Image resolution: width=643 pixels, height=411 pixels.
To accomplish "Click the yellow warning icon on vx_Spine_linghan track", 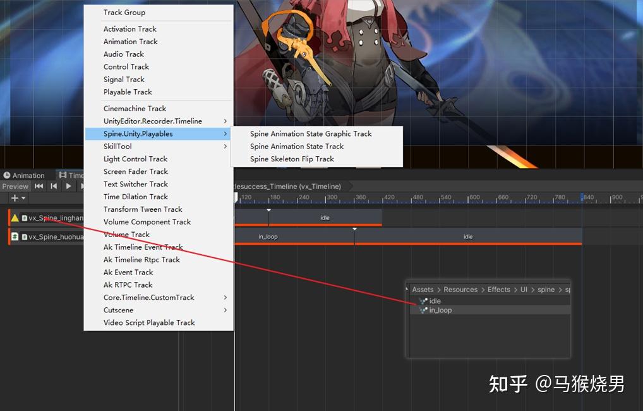I will coord(15,218).
